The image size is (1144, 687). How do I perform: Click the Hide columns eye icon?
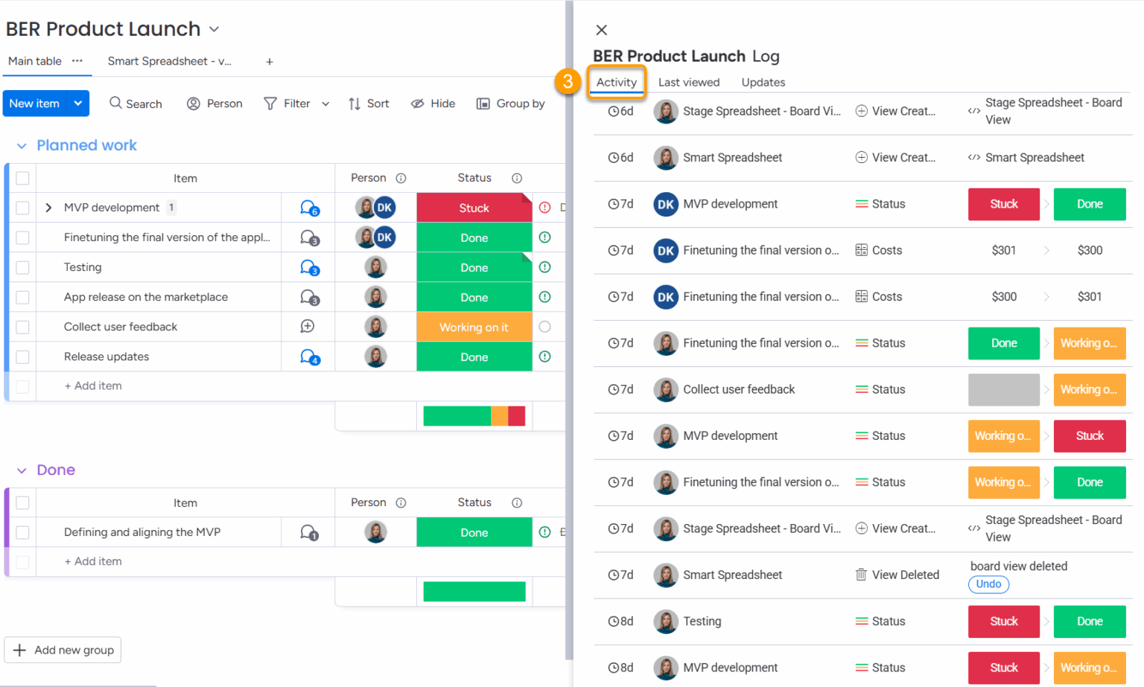(418, 103)
